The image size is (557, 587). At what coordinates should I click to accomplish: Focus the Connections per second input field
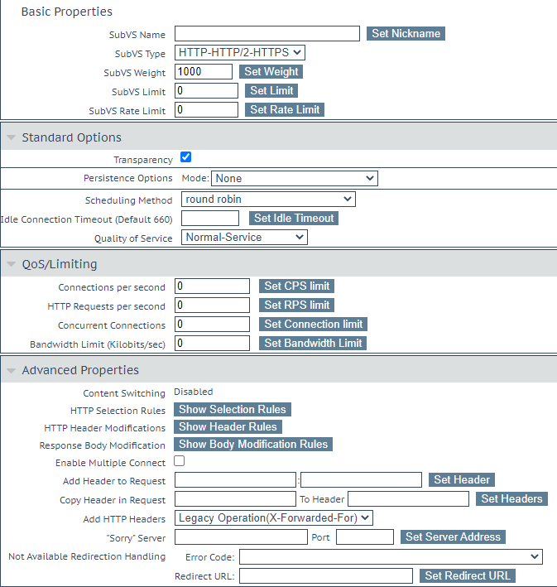(x=212, y=286)
